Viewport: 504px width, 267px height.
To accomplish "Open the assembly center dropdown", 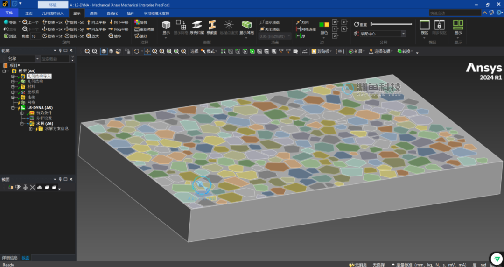I will click(403, 34).
